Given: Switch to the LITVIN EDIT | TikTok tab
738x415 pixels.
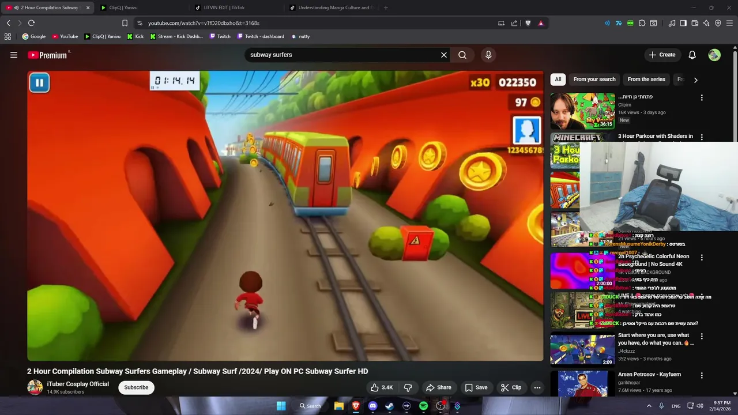Looking at the screenshot, I should pos(236,7).
